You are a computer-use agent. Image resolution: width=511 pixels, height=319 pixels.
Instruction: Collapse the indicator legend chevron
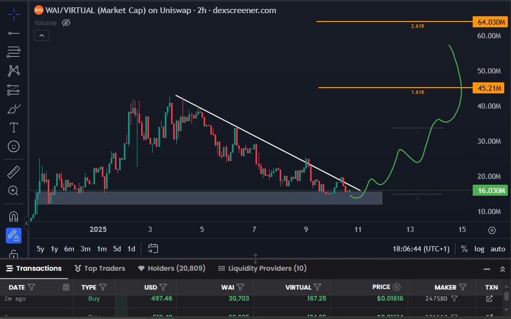pos(42,36)
